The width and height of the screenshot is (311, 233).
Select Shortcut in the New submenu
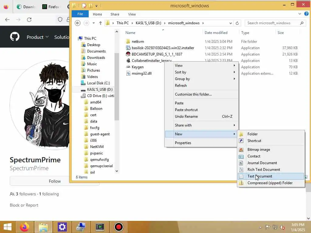271,141
